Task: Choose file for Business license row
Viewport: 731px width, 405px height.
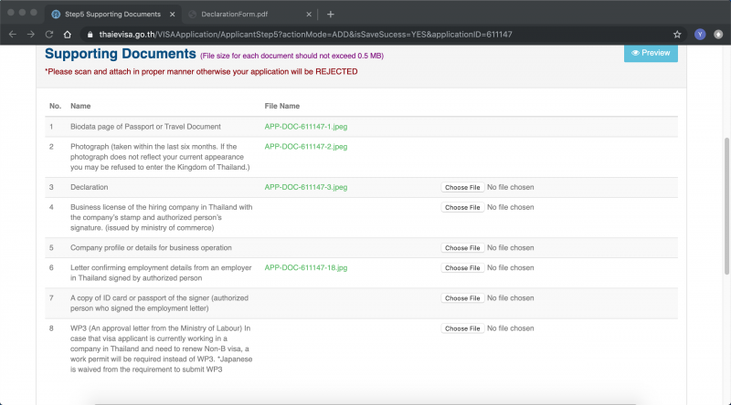Action: tap(461, 207)
